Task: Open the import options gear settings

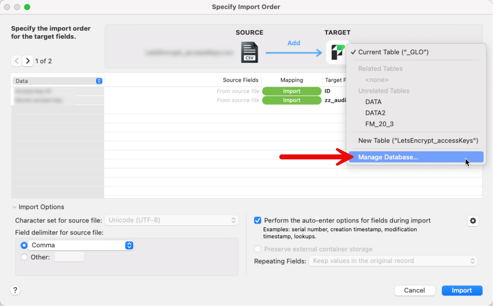Action: click(473, 221)
